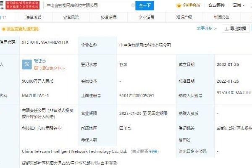Click the 核准日期 field label
252x168 pixels.
186,81
